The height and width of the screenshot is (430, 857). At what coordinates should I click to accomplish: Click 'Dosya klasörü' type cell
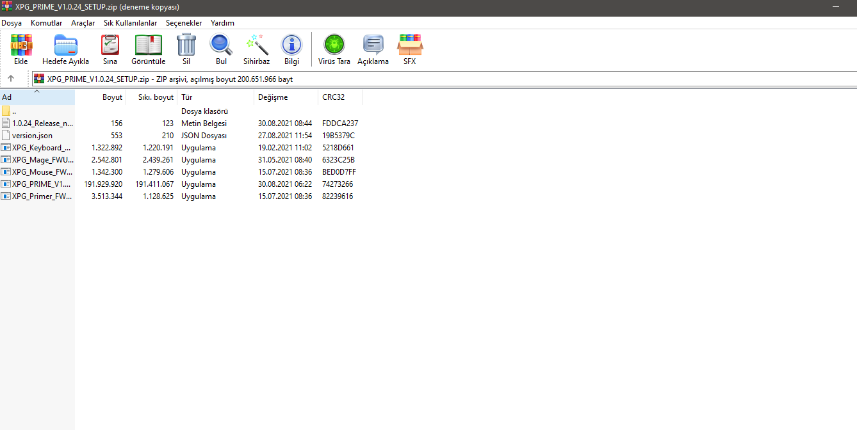click(x=204, y=111)
